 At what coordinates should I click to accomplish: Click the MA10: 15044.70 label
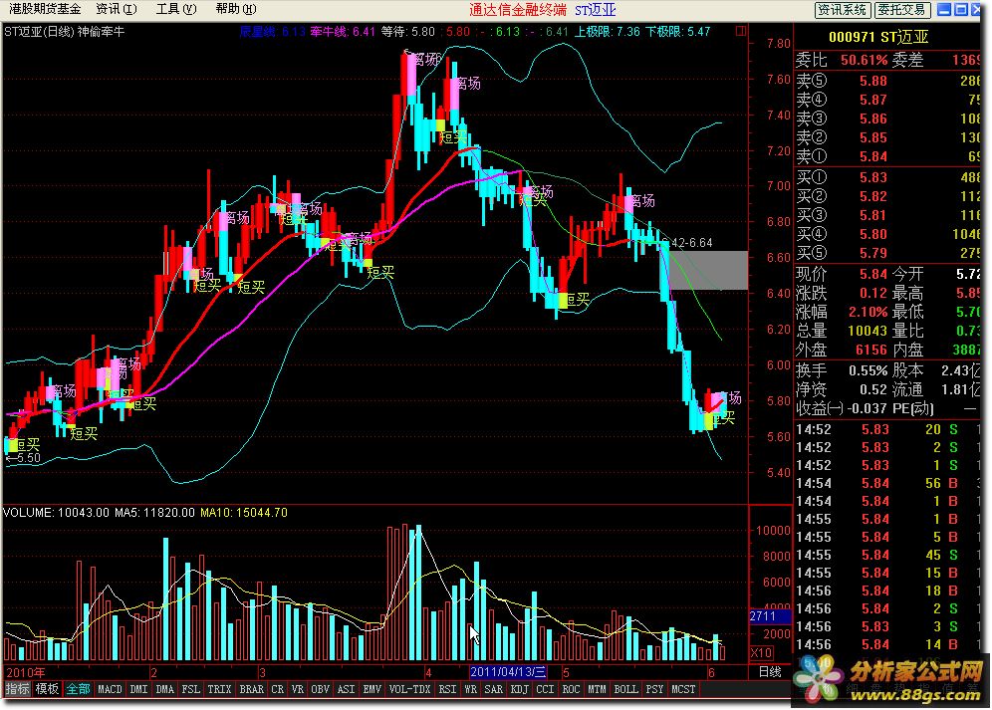pos(244,513)
